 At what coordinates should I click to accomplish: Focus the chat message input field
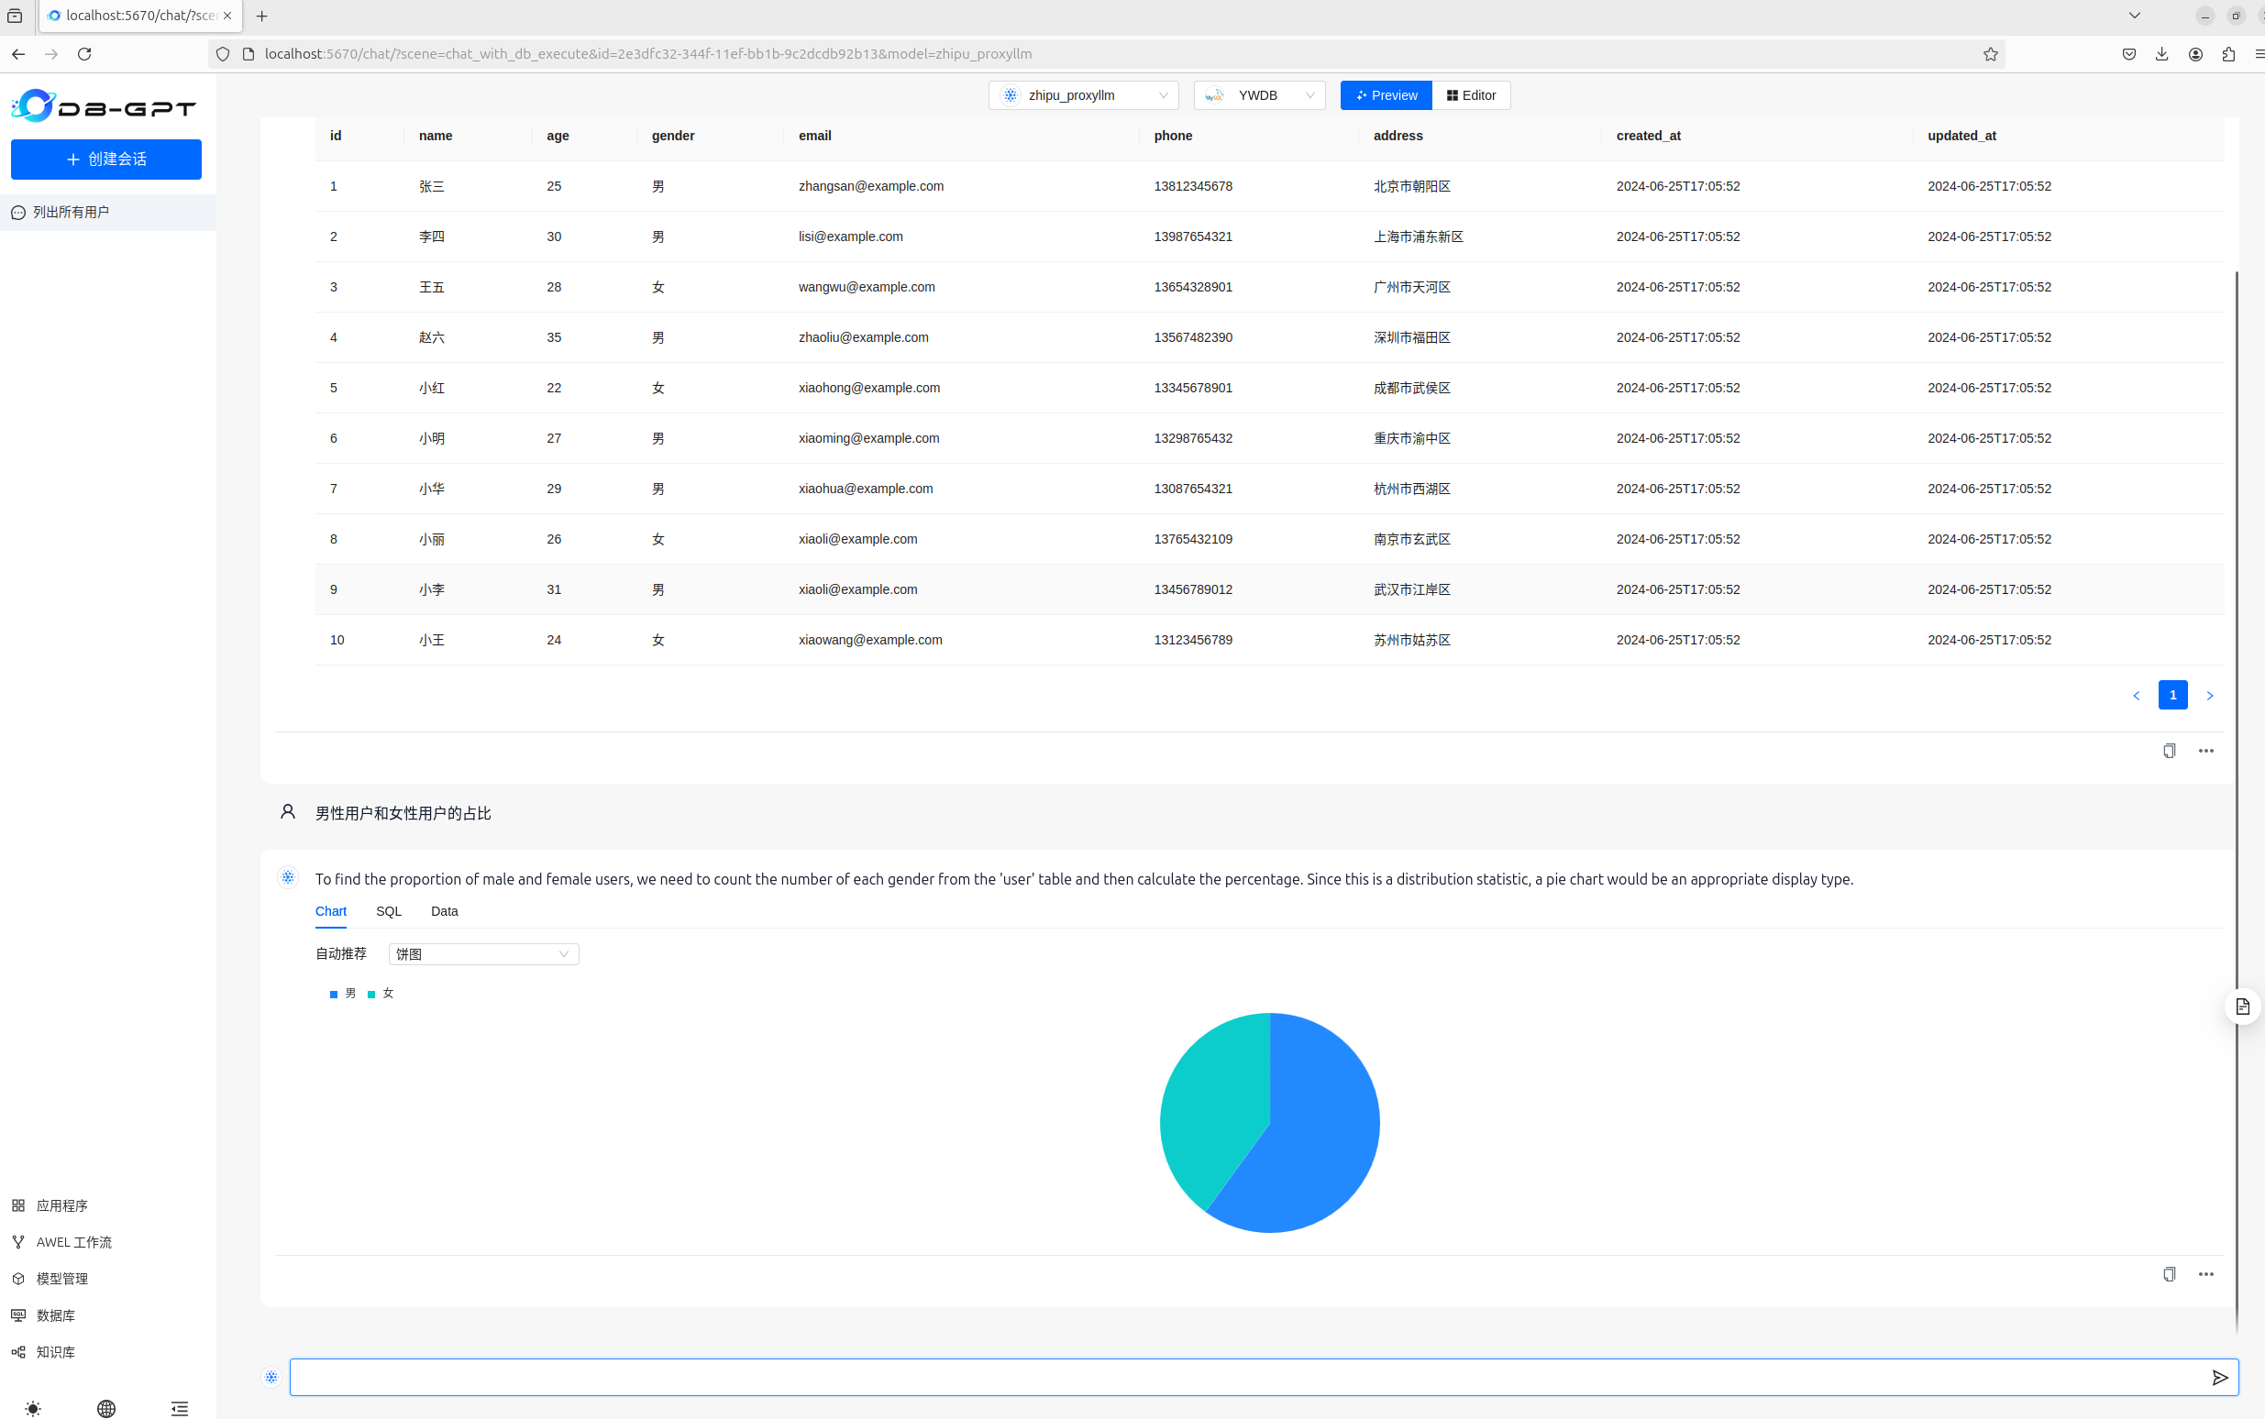coord(1239,1377)
